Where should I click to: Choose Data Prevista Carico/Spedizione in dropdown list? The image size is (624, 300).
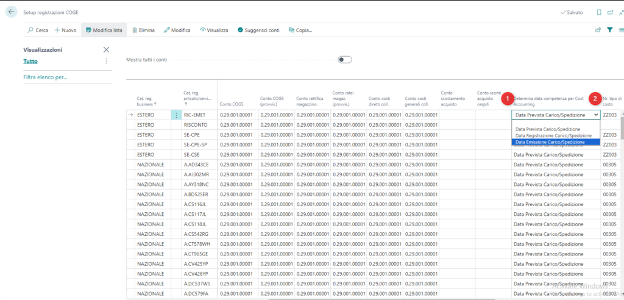pyautogui.click(x=548, y=129)
